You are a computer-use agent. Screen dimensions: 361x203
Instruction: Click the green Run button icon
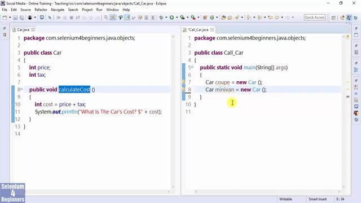click(x=171, y=17)
